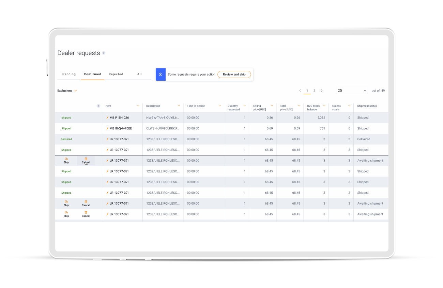Click the Cancel trash icon in the last row
Screen dimensions: 443x288
86,212
